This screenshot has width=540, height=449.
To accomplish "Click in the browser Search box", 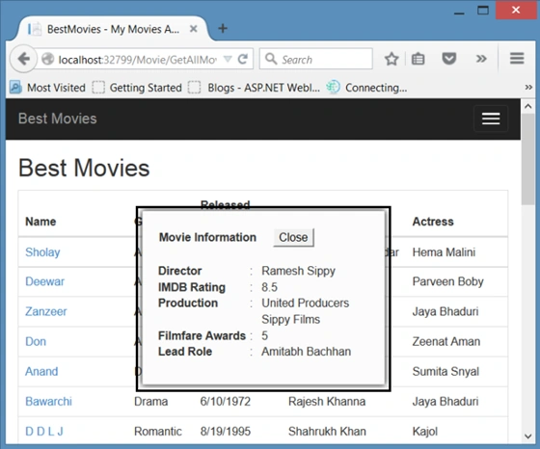I will [x=316, y=59].
